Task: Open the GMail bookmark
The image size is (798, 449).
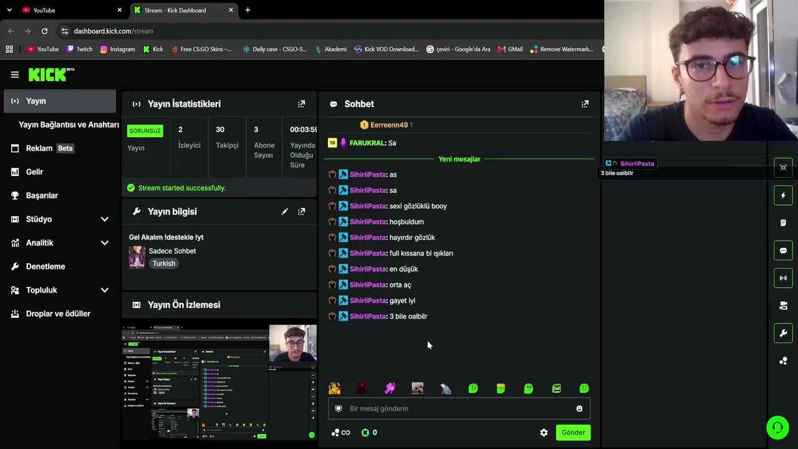Action: [510, 49]
